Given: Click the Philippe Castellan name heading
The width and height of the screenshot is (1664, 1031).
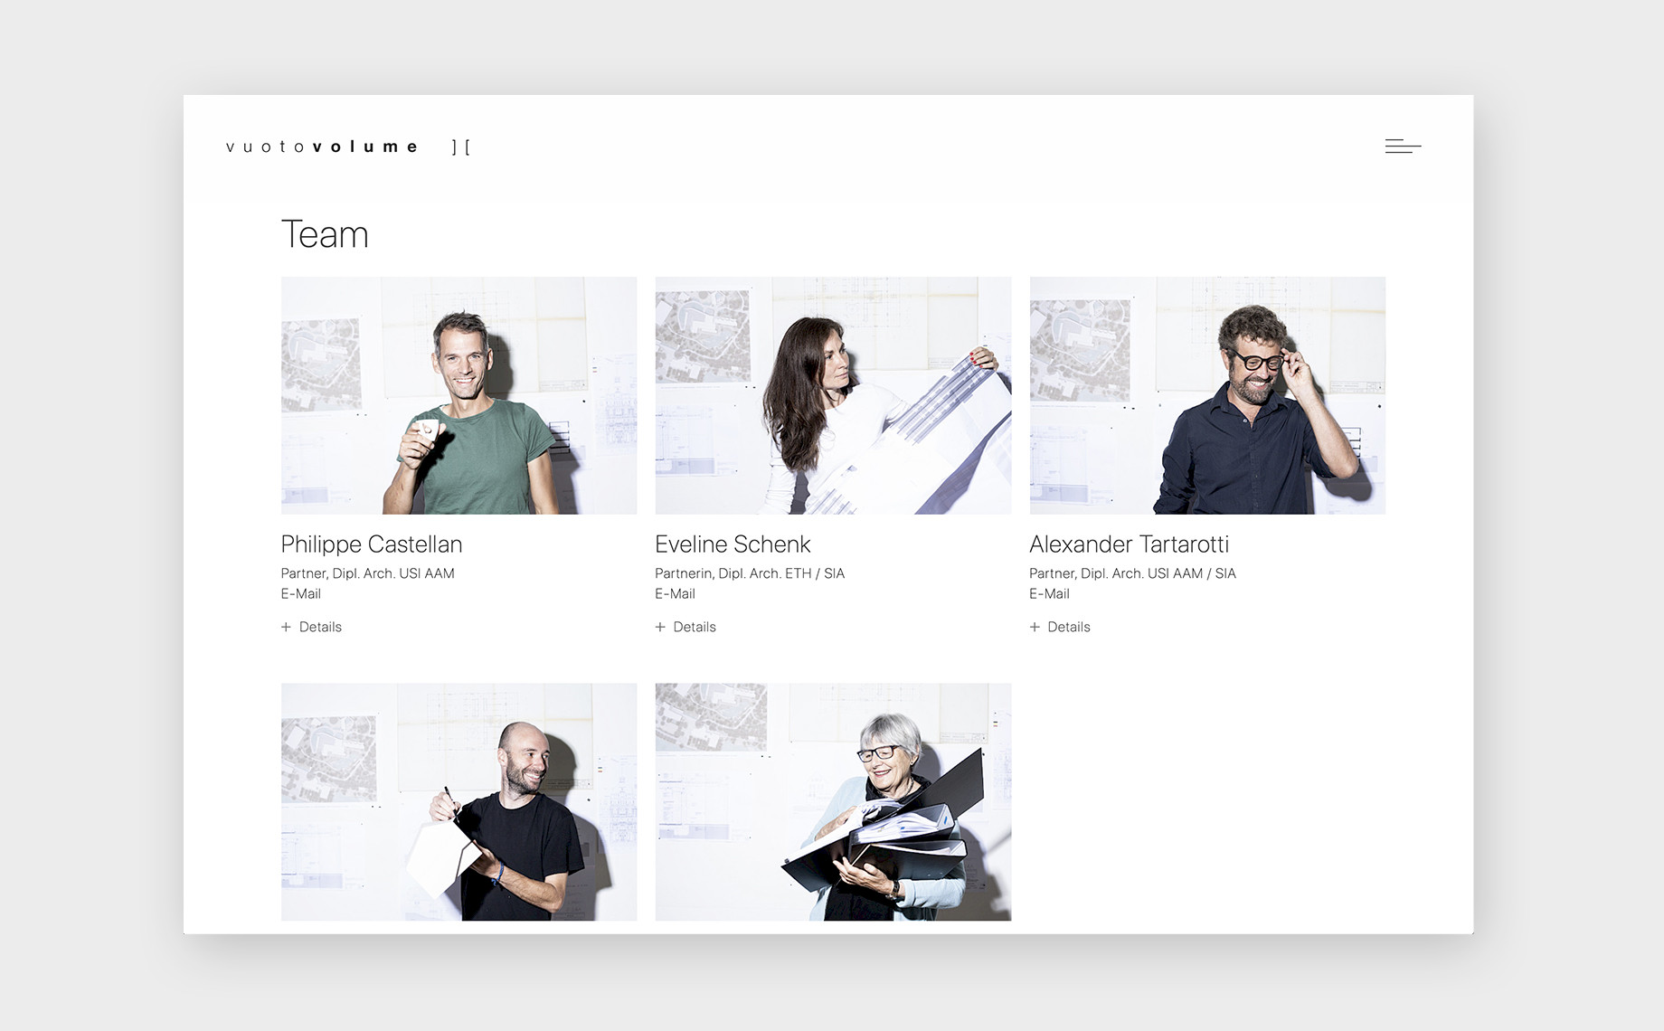Looking at the screenshot, I should pos(372,544).
